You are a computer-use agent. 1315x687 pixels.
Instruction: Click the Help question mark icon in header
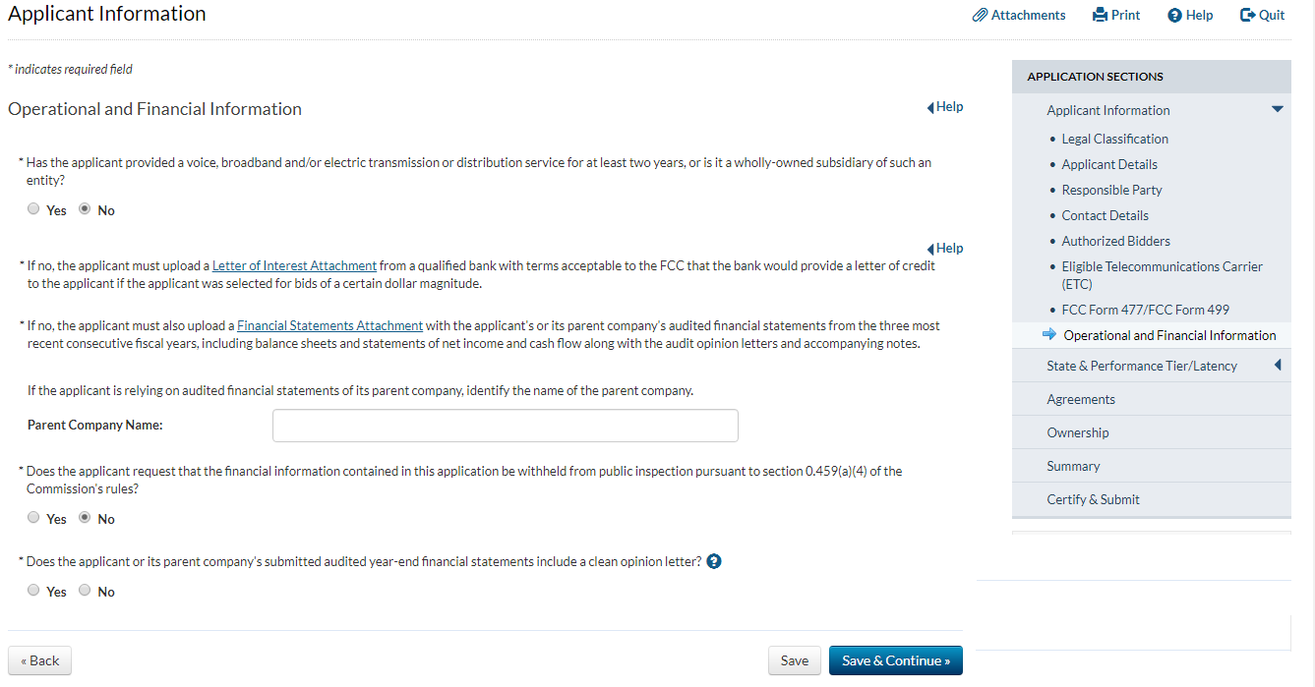tap(1173, 15)
